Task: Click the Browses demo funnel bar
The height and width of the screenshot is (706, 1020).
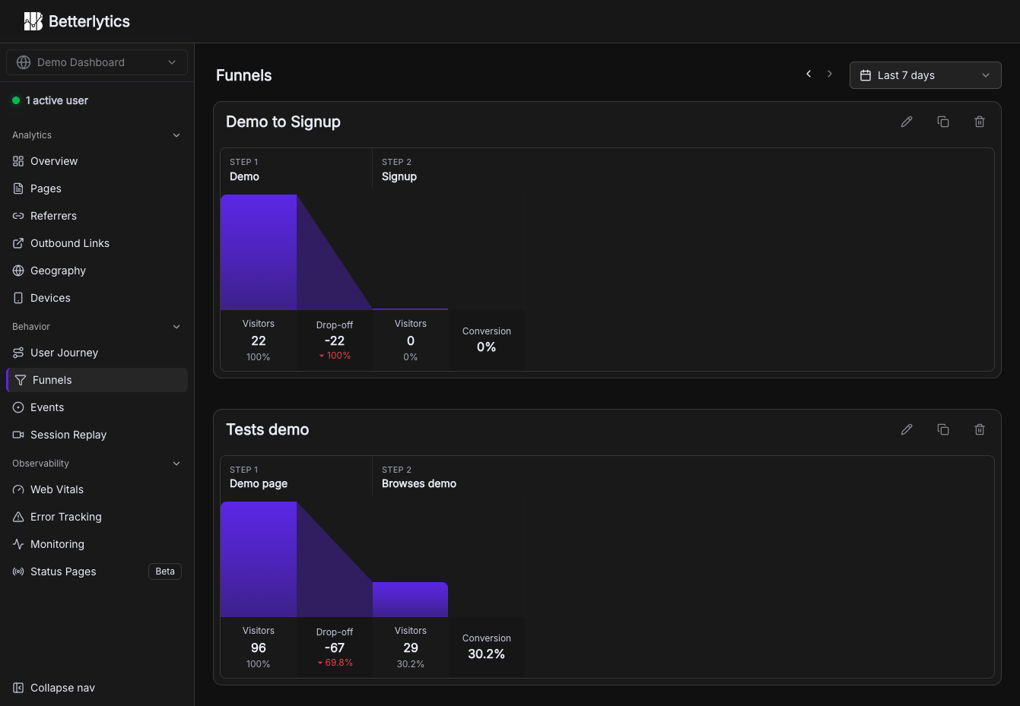Action: click(x=411, y=600)
